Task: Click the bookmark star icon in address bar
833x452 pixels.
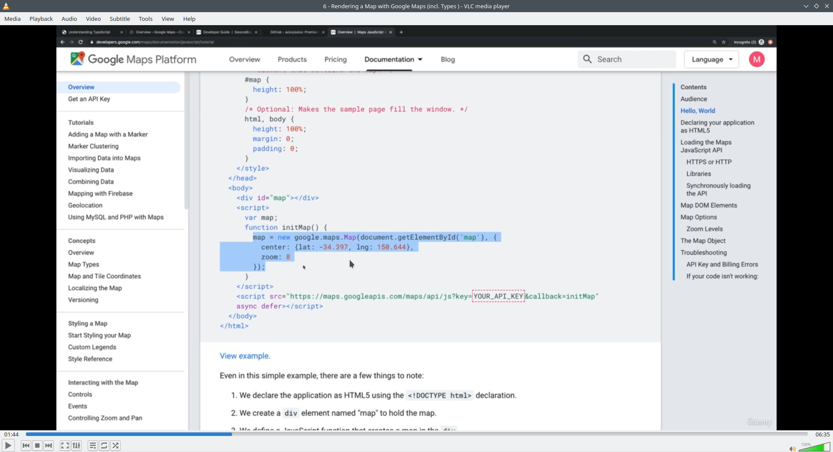Action: (x=724, y=42)
